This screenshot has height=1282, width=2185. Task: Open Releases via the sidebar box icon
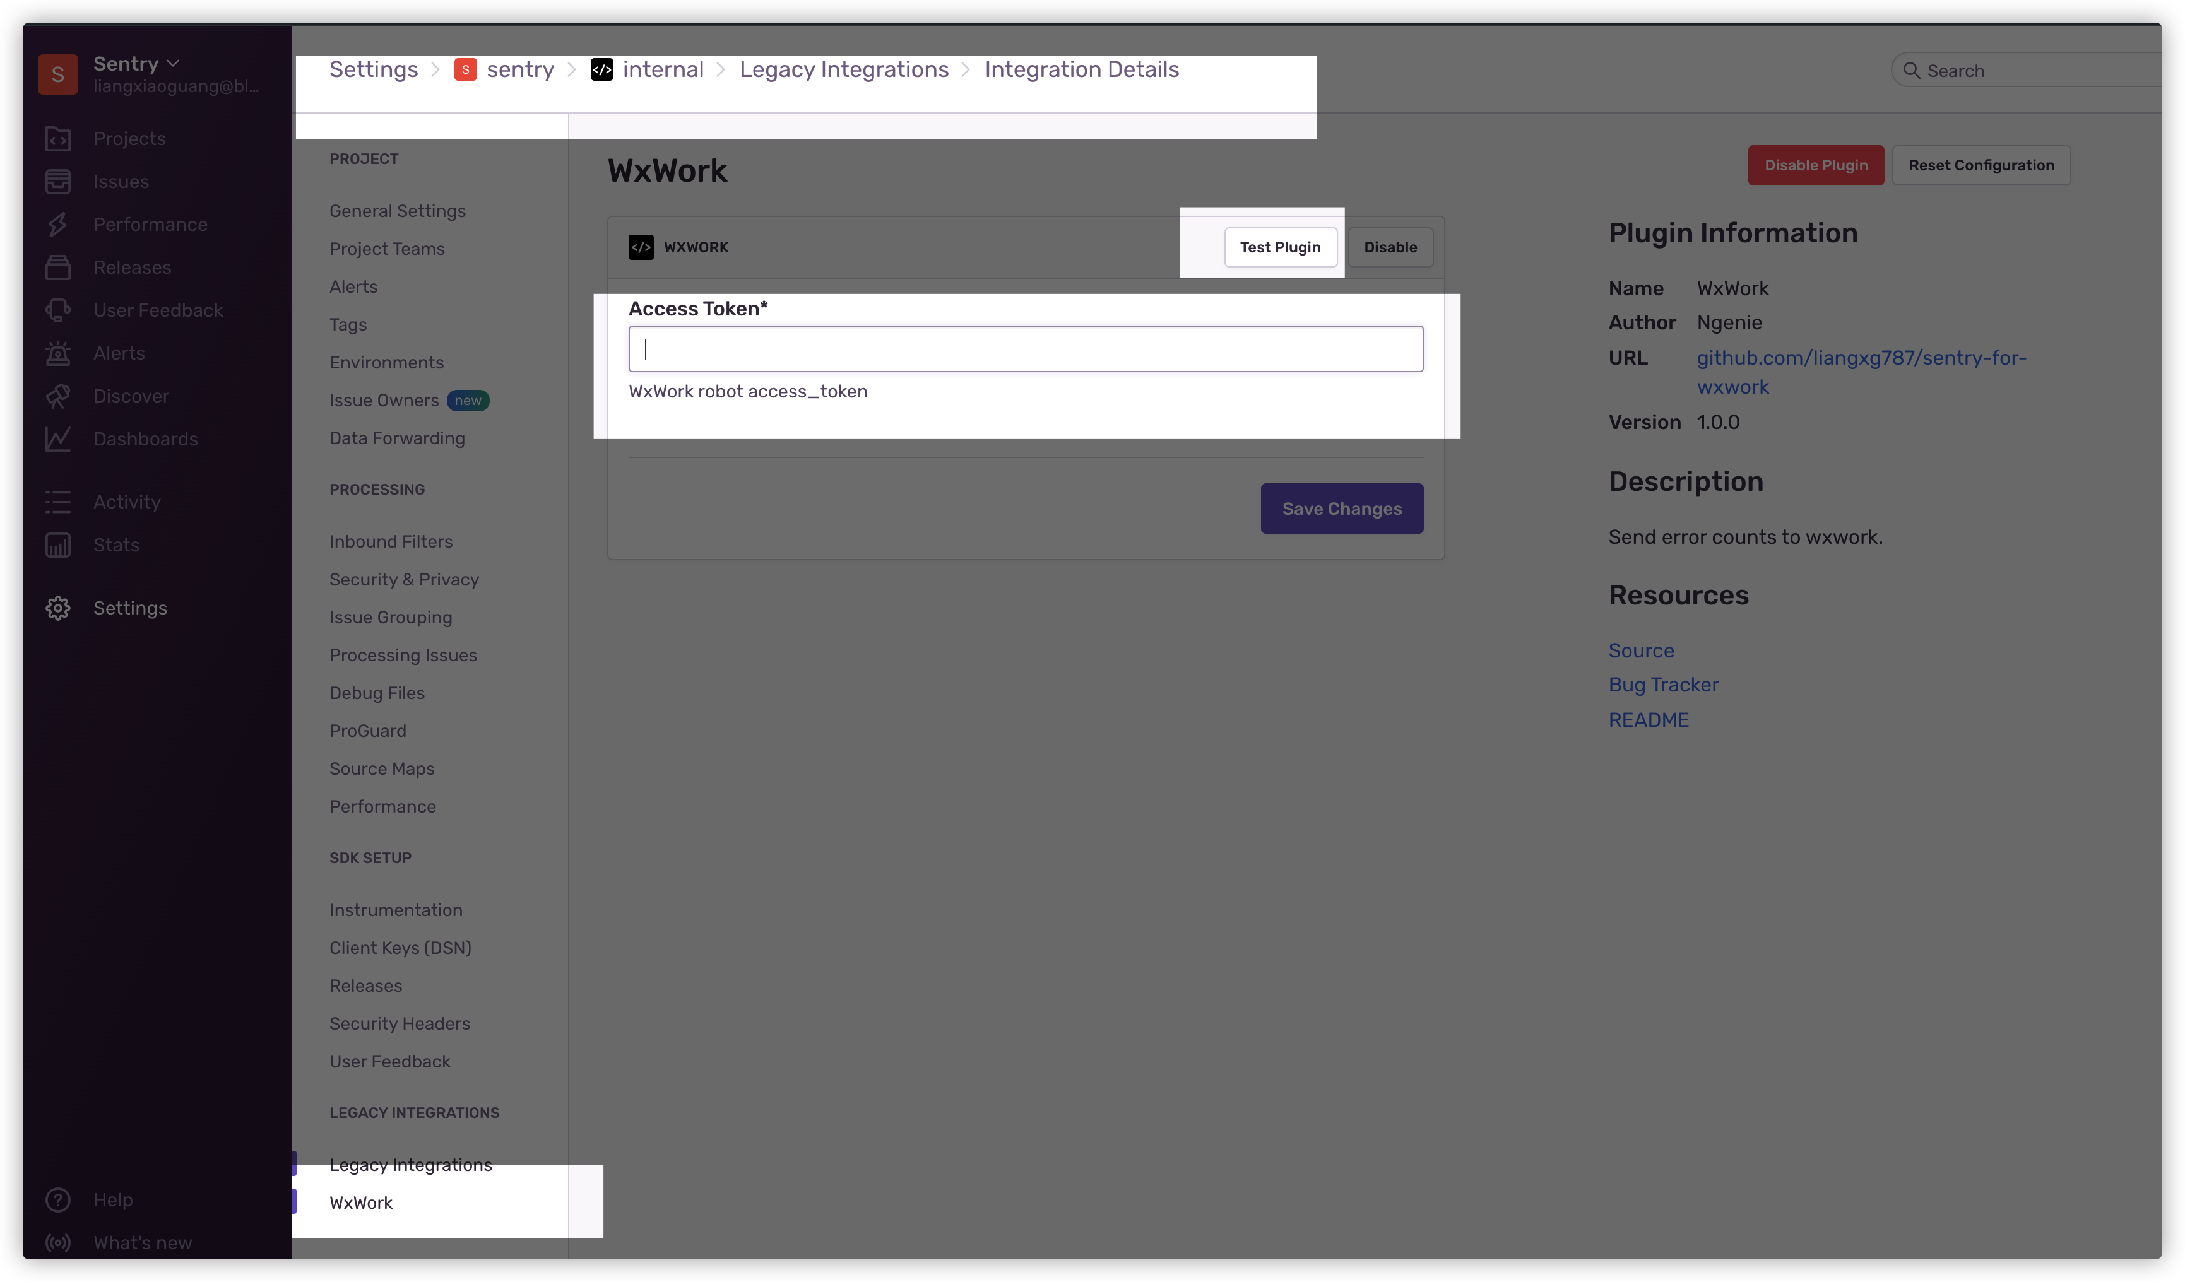[58, 267]
